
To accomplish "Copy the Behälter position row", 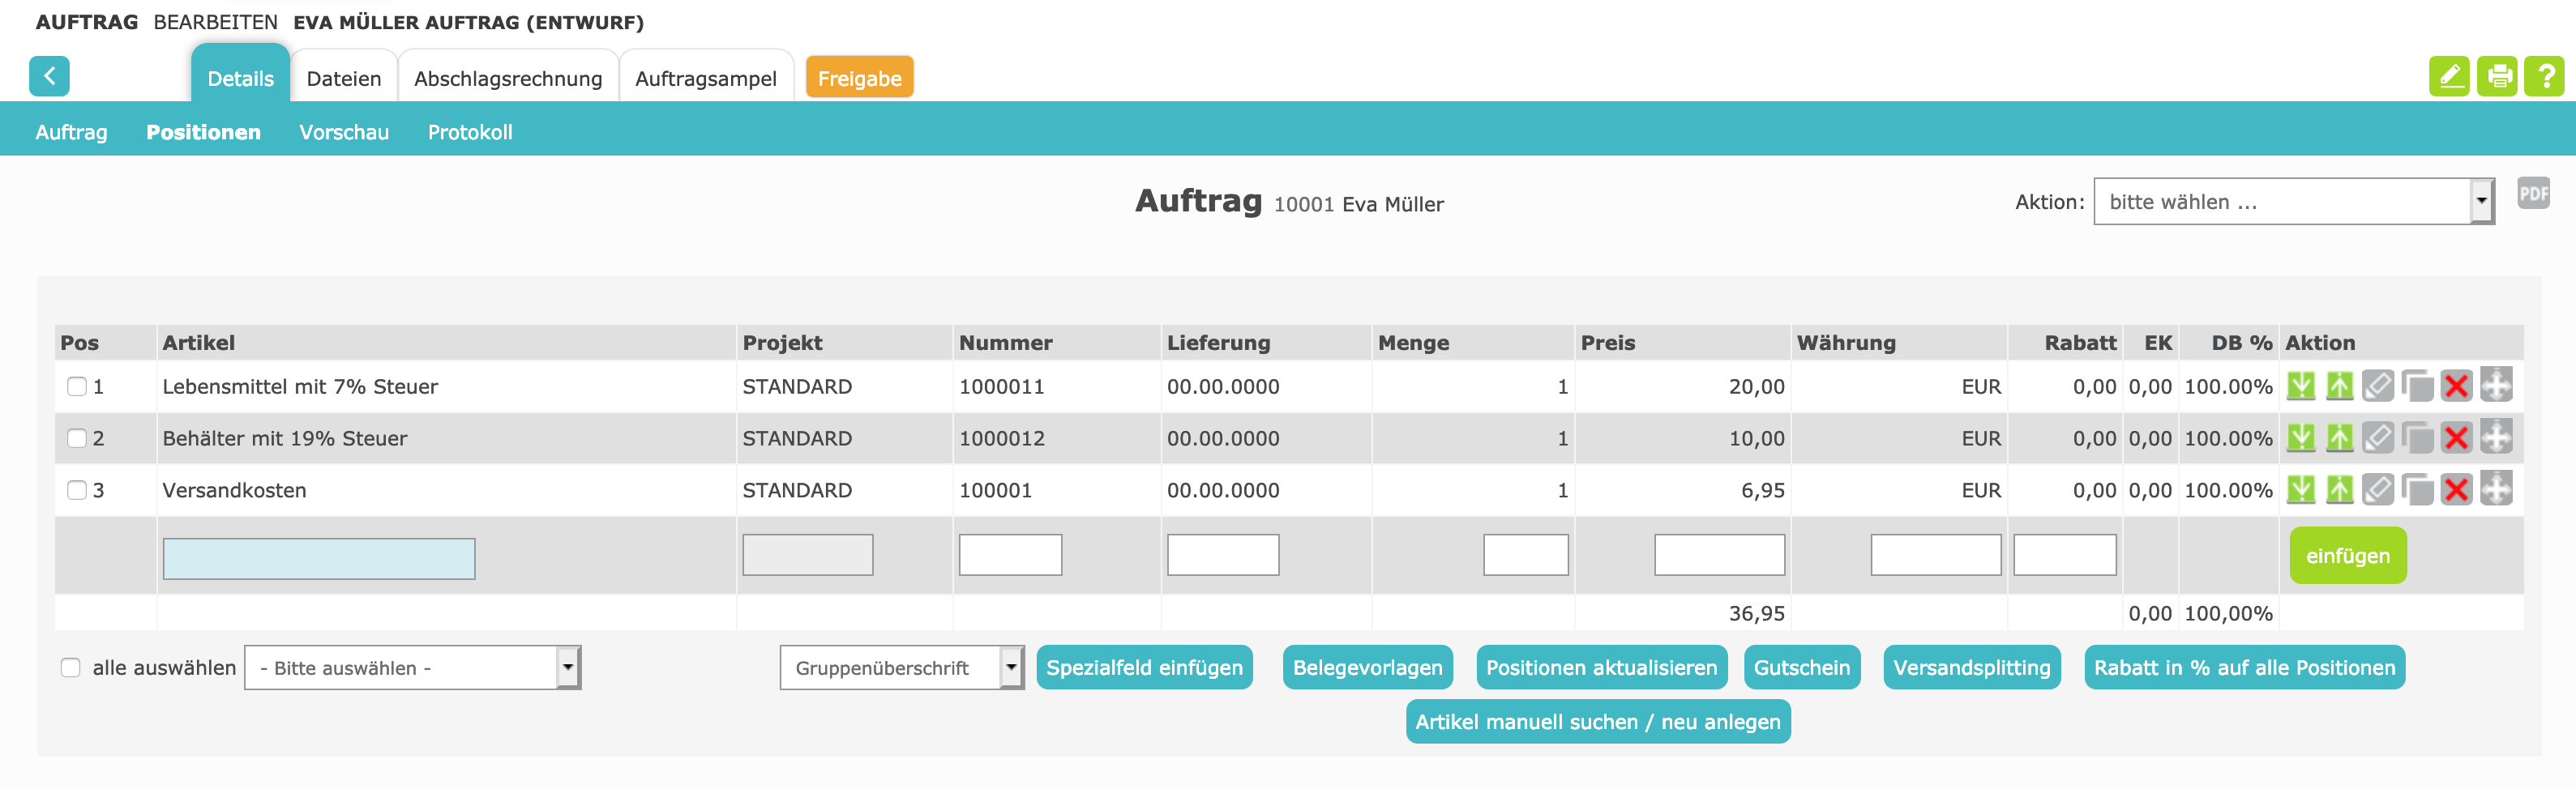I will tap(2417, 438).
